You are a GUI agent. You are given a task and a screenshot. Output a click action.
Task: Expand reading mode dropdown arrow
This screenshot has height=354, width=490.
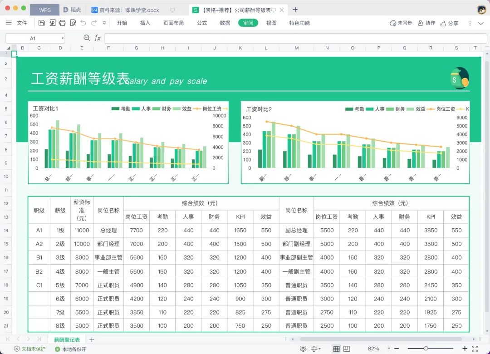[319, 349]
